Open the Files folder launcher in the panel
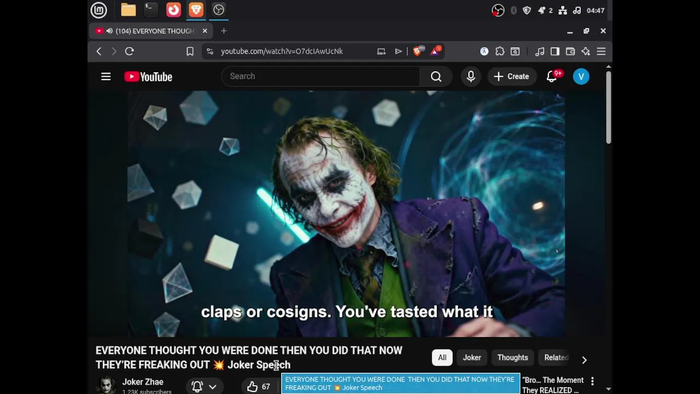The image size is (700, 394). [129, 10]
